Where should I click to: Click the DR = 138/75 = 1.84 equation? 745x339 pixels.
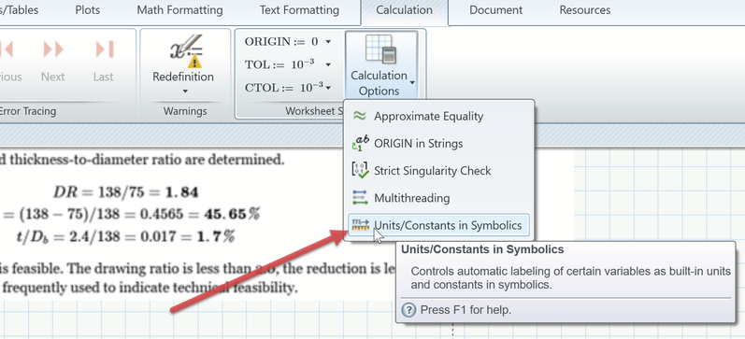tap(126, 191)
